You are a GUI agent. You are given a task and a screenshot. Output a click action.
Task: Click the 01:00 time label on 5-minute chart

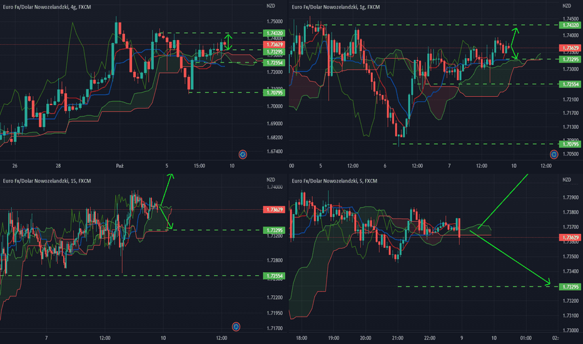525,338
